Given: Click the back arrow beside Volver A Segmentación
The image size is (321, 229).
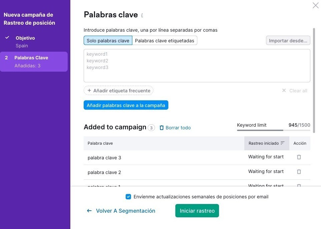Looking at the screenshot, I should tap(89, 211).
